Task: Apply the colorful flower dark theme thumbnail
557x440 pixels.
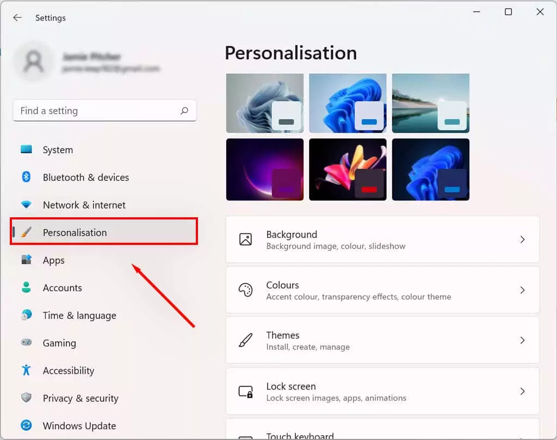Action: tap(347, 169)
